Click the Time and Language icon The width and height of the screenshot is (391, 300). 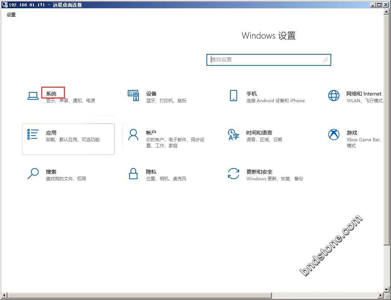click(233, 135)
